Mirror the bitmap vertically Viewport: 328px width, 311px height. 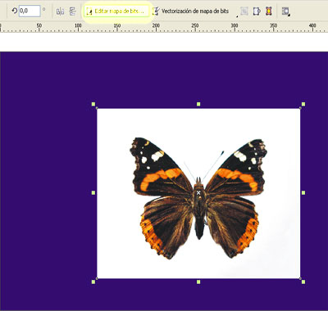click(x=72, y=11)
